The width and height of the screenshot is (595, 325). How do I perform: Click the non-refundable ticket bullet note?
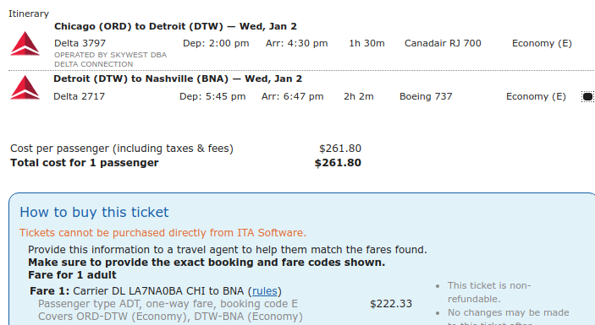(x=489, y=292)
